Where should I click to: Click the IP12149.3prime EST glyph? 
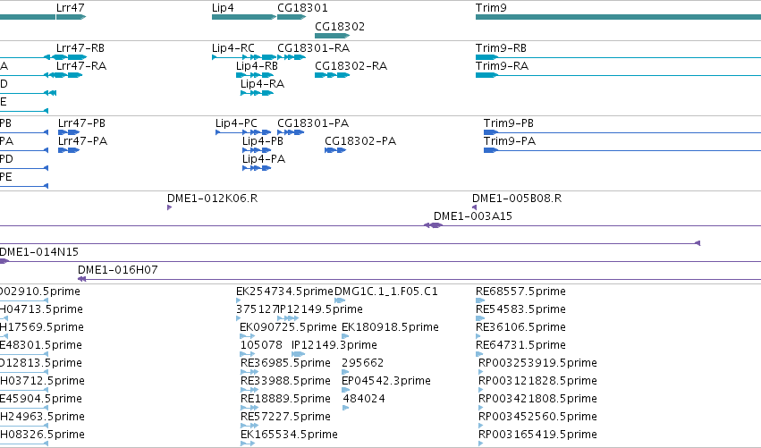point(299,354)
